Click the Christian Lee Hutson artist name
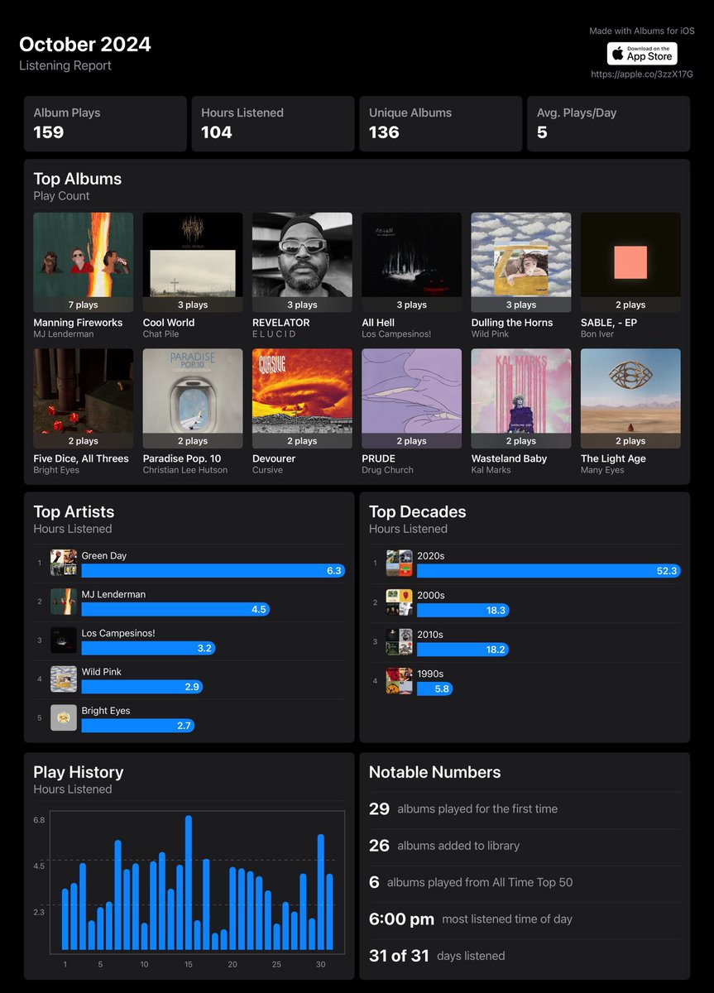The width and height of the screenshot is (714, 993). coord(185,470)
